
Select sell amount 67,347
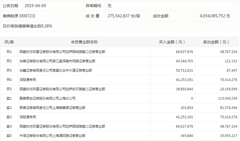[x=232, y=70]
